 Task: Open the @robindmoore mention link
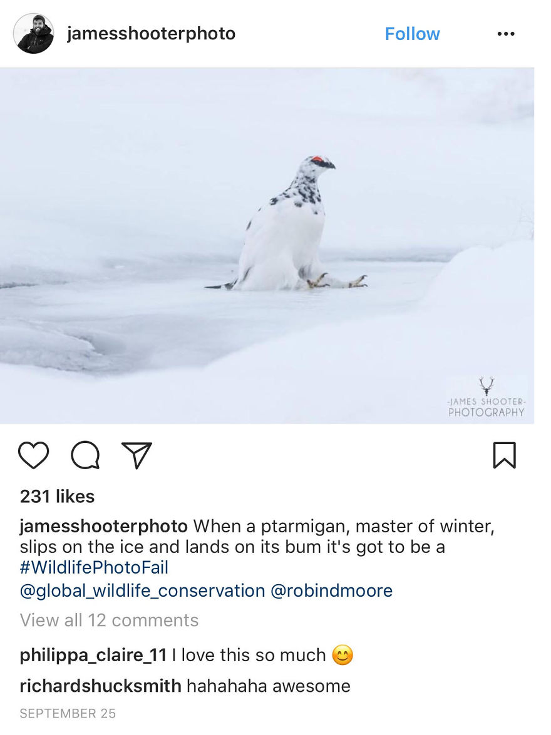pos(331,590)
